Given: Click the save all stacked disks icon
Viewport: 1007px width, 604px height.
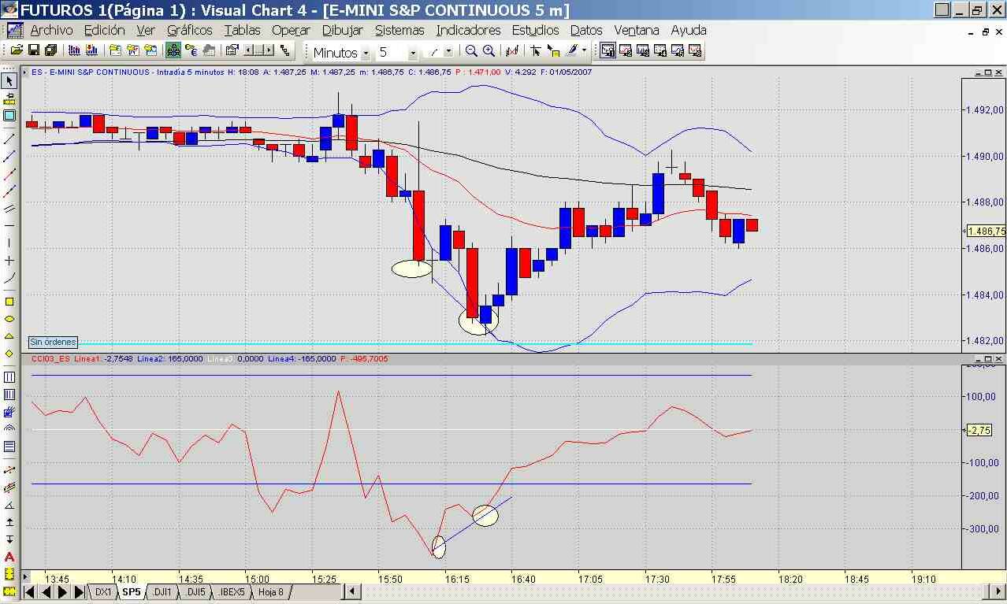Looking at the screenshot, I should coord(51,51).
